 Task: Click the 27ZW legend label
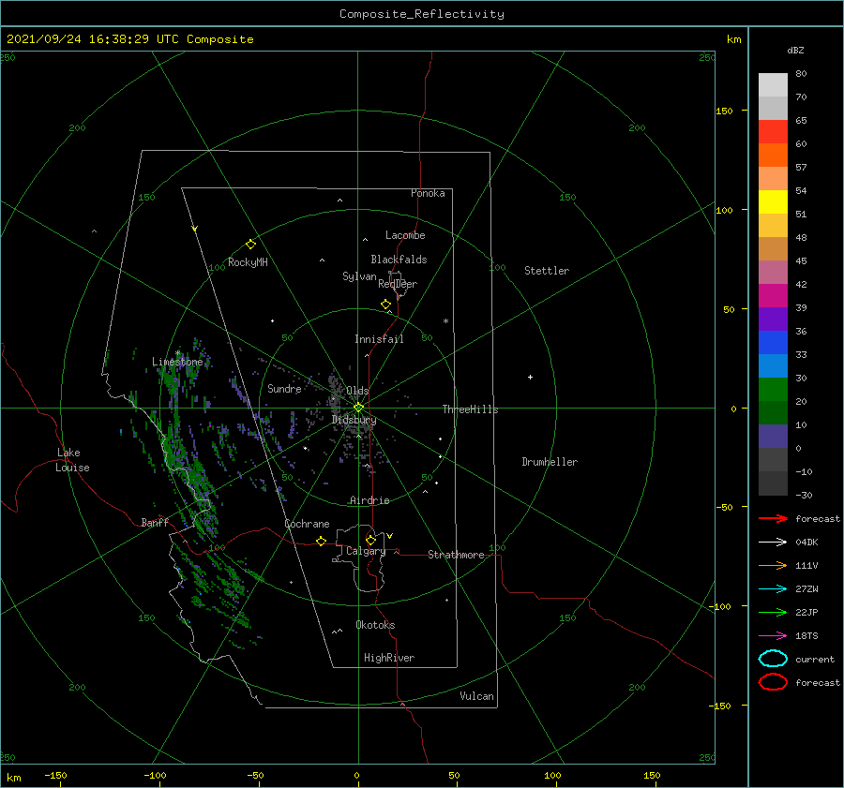coord(806,589)
